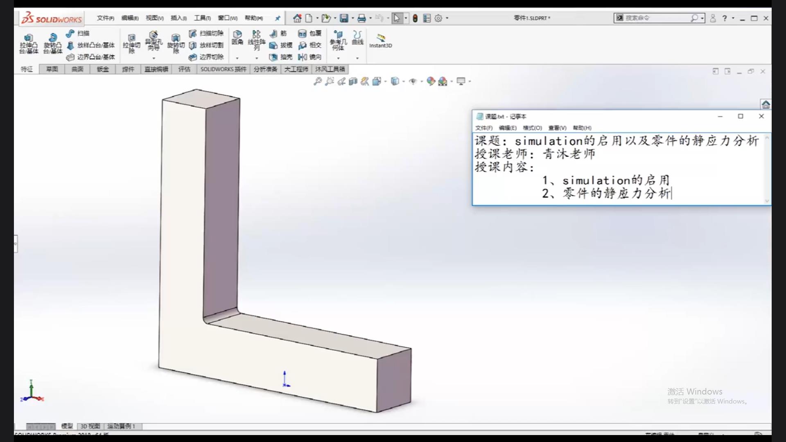Click the Zoom to Area icon
The height and width of the screenshot is (442, 786).
pos(329,81)
